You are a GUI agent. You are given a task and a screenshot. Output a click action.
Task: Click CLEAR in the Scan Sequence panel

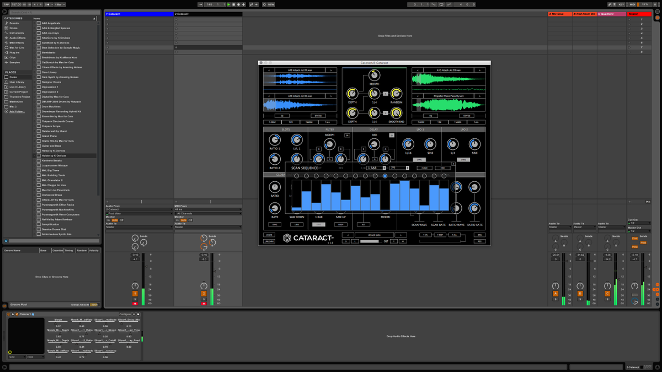coord(424,168)
